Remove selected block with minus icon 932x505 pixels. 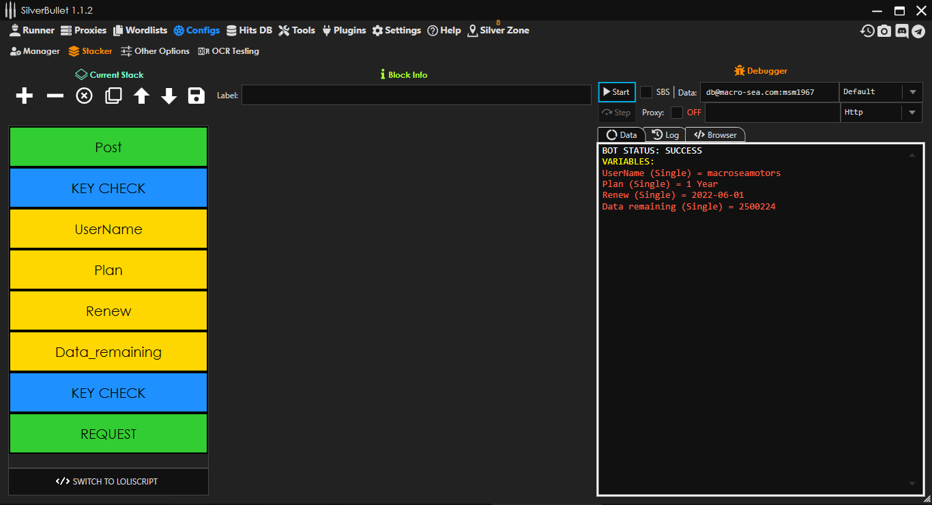55,96
